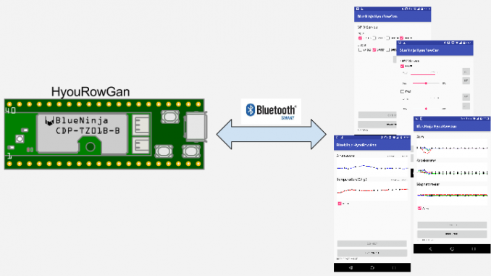Click the double-headed blue arrow
The image size is (491, 276).
pyautogui.click(x=271, y=134)
